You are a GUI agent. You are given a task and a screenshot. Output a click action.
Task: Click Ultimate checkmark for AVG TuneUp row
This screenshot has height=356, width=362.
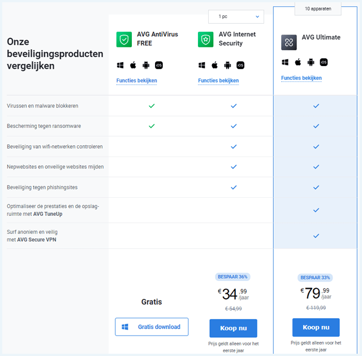tap(316, 210)
